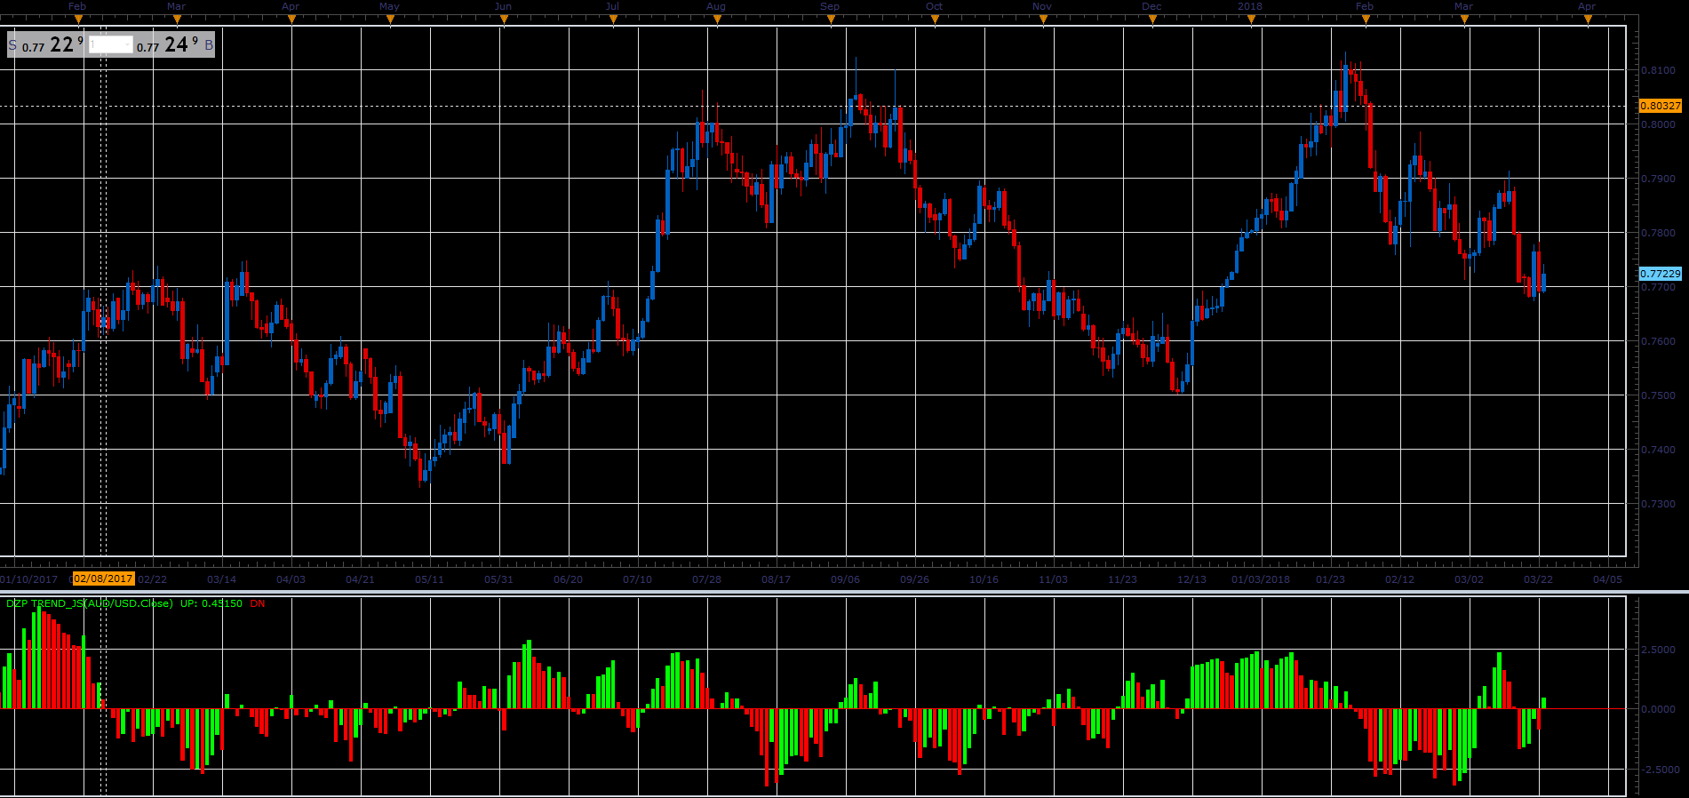Click the red DN indicator label

tap(258, 603)
